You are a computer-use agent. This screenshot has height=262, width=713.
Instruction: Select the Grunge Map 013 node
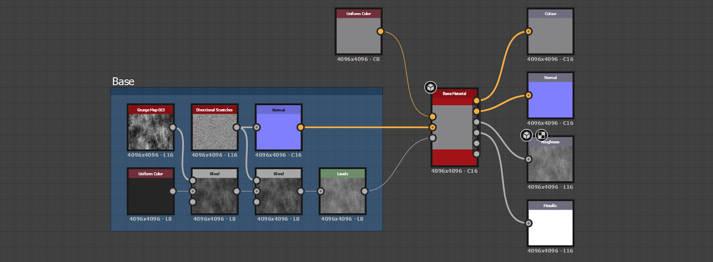coord(151,127)
